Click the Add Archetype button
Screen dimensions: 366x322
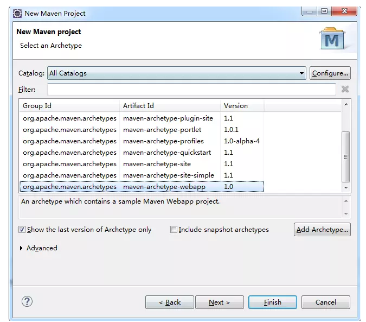coord(322,230)
